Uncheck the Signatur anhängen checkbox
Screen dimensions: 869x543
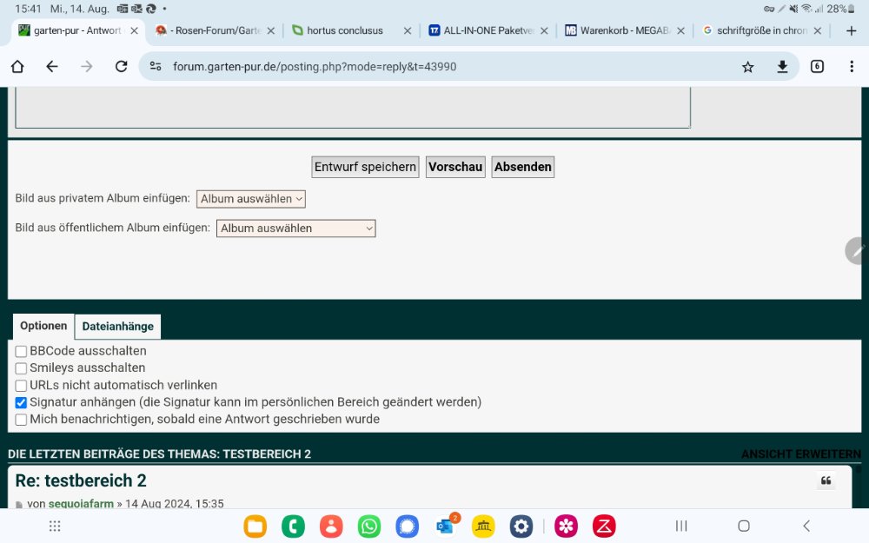point(22,402)
